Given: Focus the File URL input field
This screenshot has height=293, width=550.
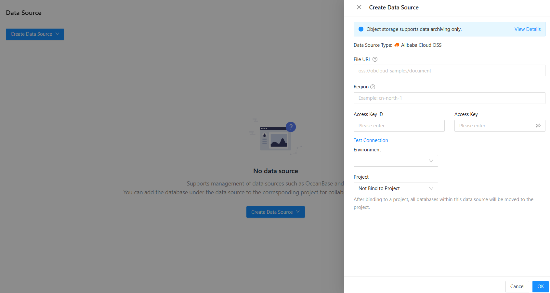Looking at the screenshot, I should pos(449,70).
